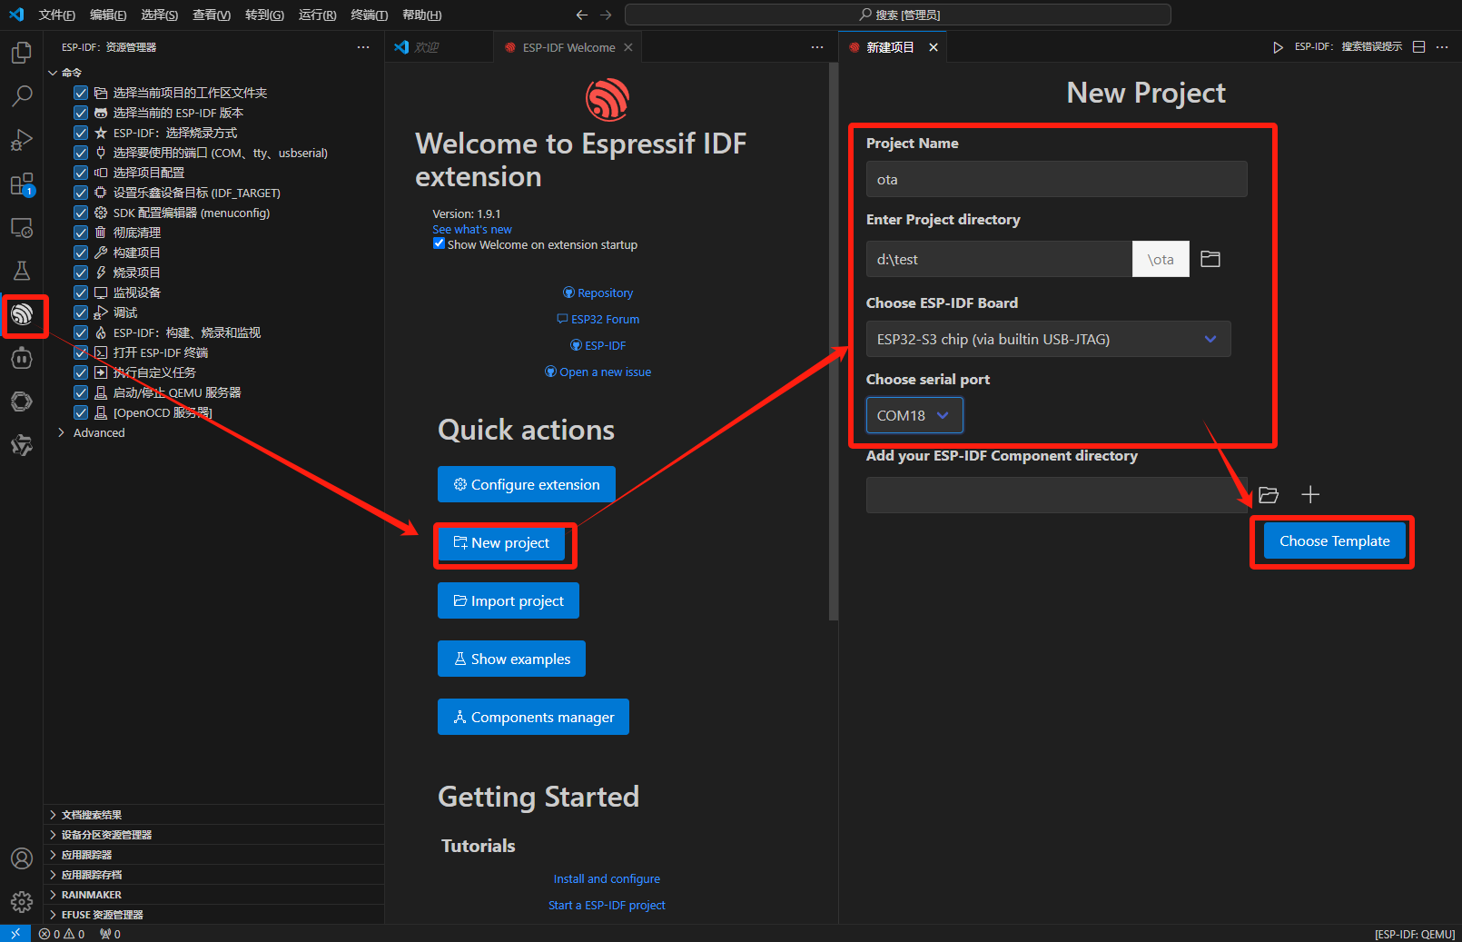Screen dimensions: 1462x942
Task: Go back with the navigation arrow
Action: (582, 15)
